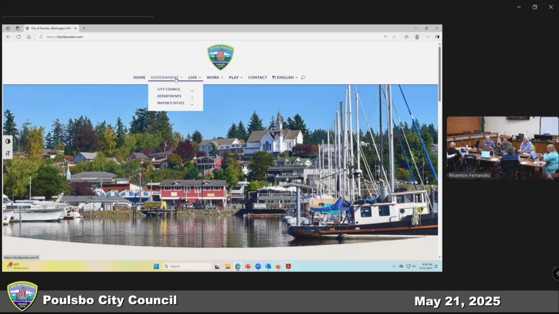Open Task View on the taskbar
559x314 pixels.
217,266
